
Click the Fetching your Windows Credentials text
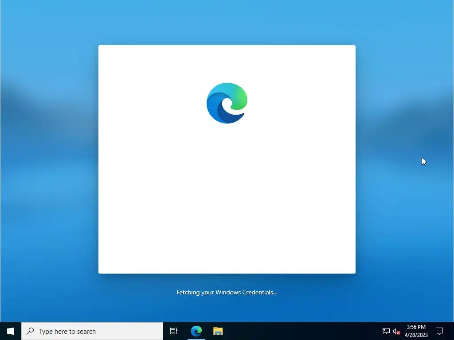tap(227, 292)
